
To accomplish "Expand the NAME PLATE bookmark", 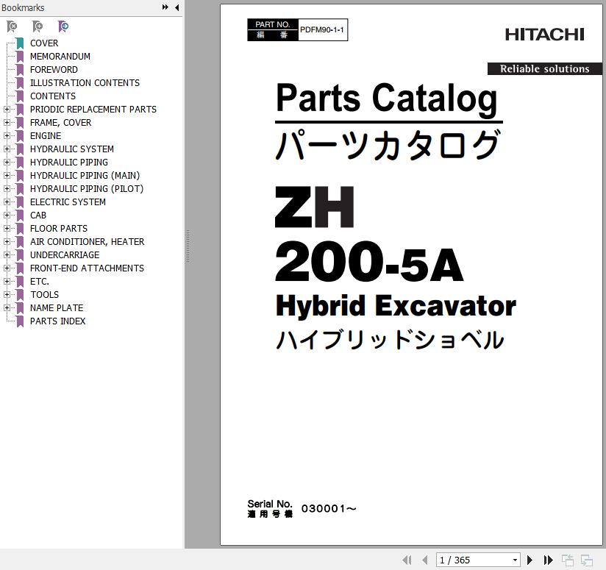I will 7,307.
